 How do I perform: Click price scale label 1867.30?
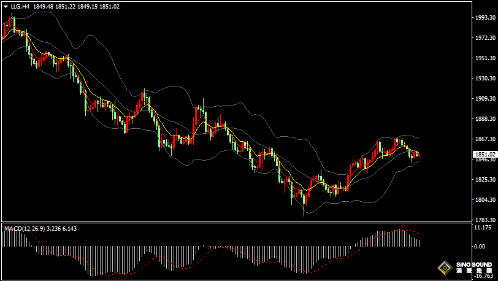486,139
